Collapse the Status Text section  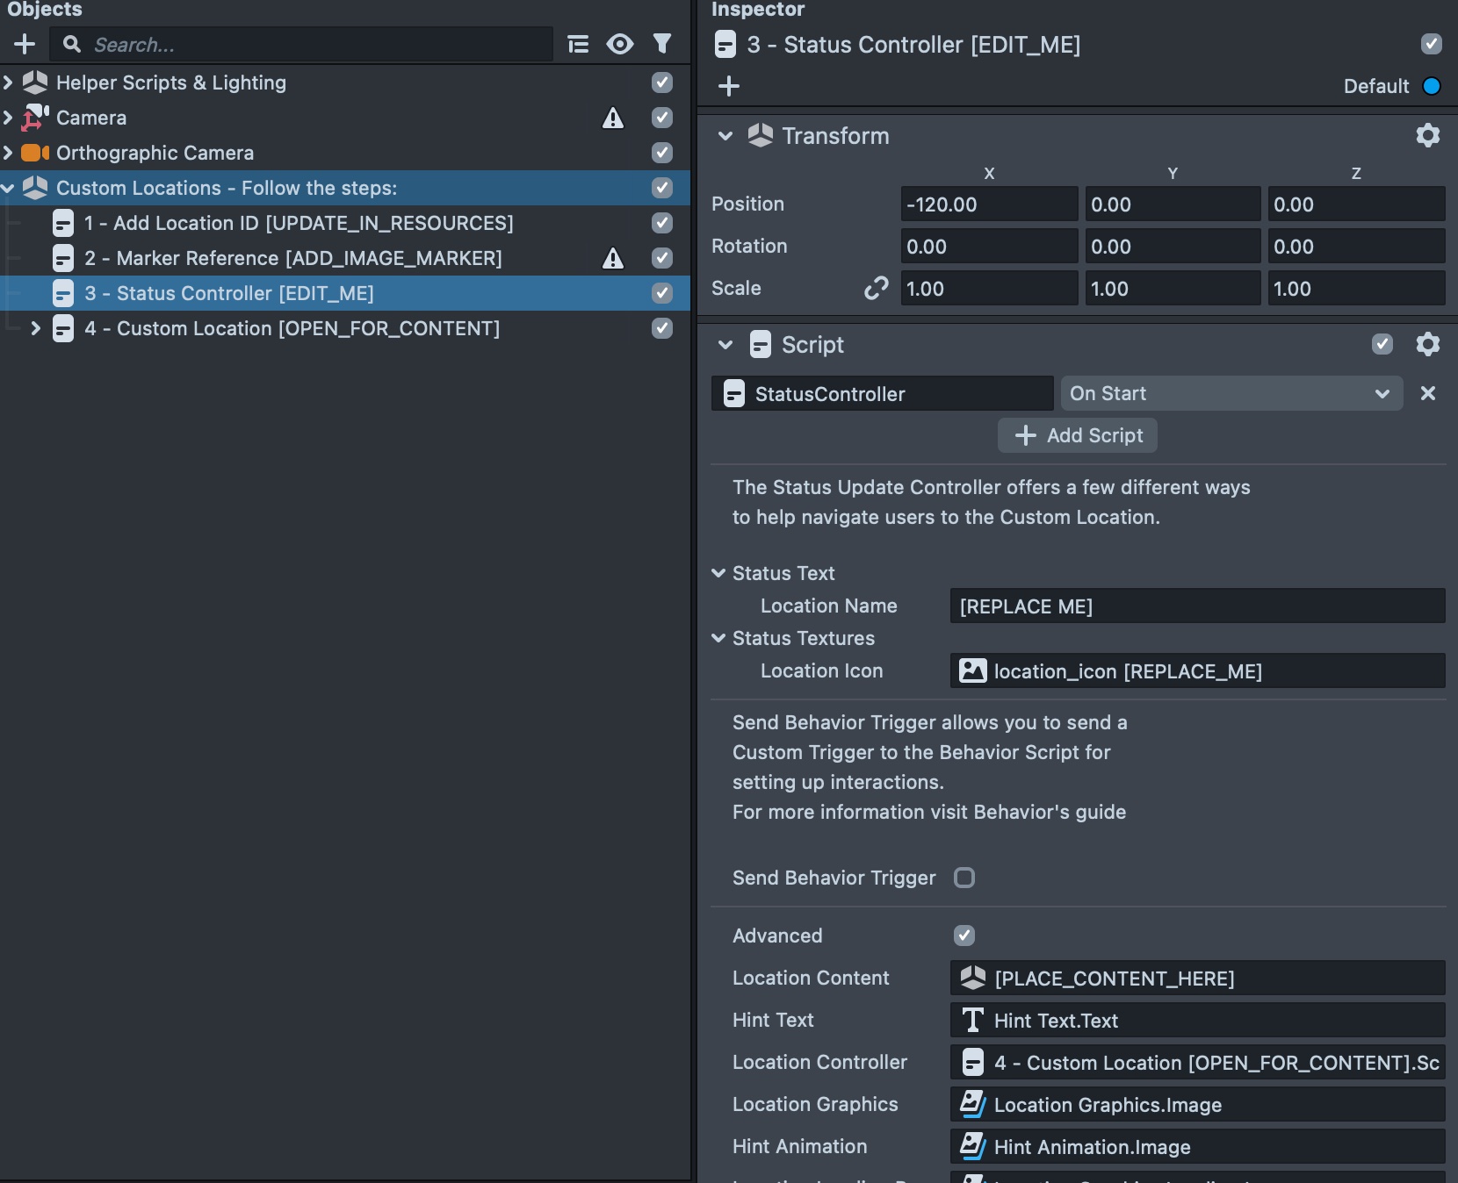[x=719, y=573]
